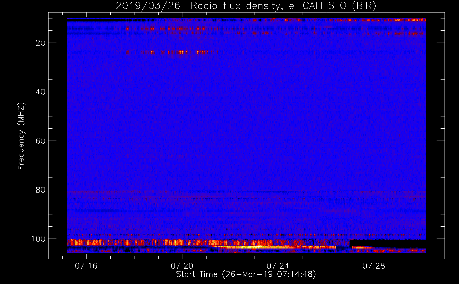The image size is (459, 284).
Task: Select the 07:20 time tick label
Action: pos(182,266)
